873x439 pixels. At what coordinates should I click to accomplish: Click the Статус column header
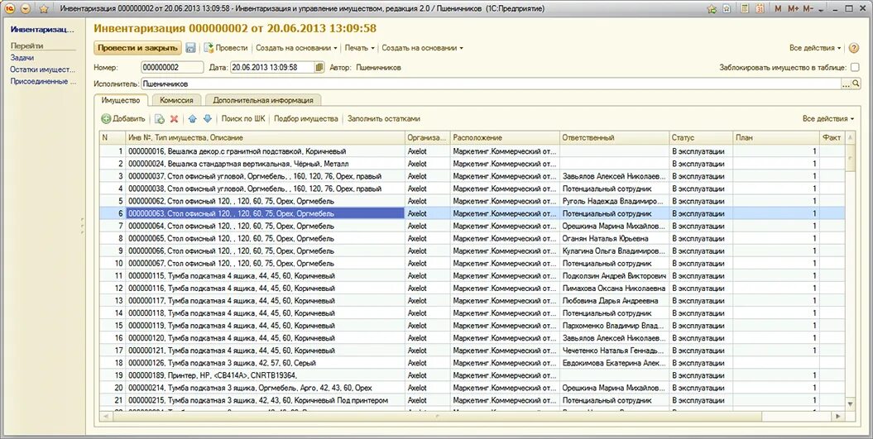coord(701,137)
